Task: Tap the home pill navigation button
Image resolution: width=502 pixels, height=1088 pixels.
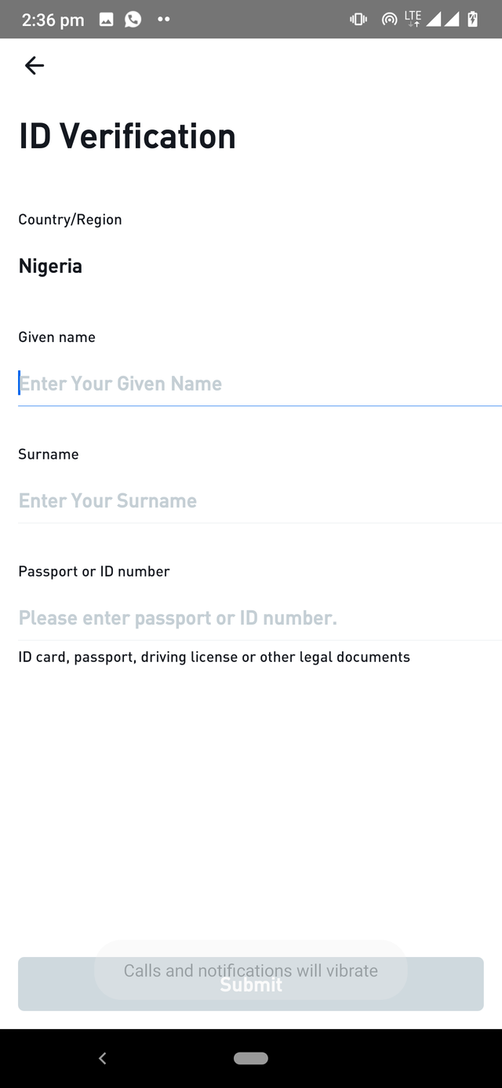Action: coord(251,1058)
